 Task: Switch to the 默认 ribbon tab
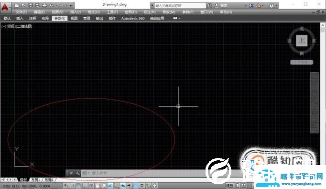tap(7, 18)
